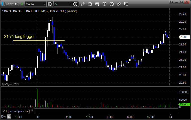Select the 21.71 long trigger annotation

(19, 36)
